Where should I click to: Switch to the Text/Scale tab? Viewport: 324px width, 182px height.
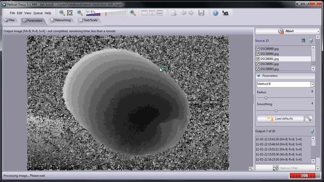click(x=89, y=20)
